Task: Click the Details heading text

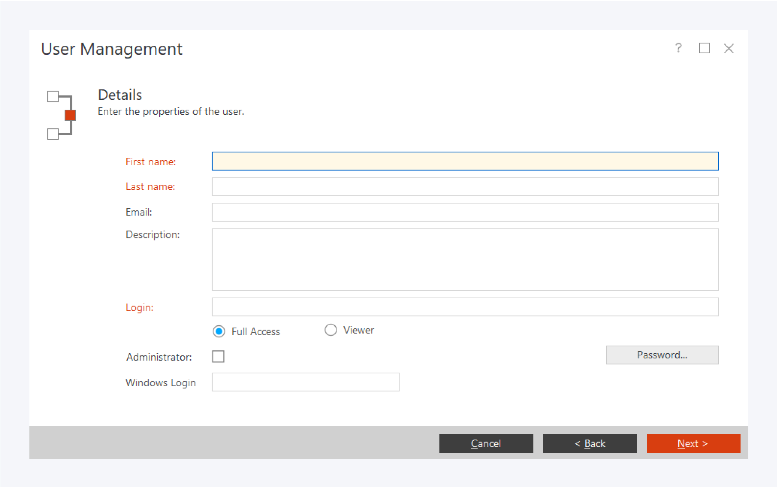Action: click(x=120, y=95)
